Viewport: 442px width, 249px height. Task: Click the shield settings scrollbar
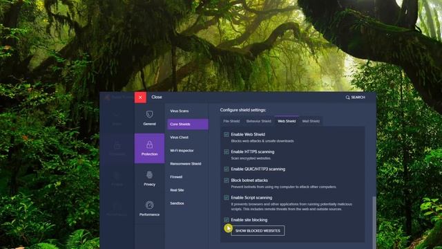click(x=374, y=223)
